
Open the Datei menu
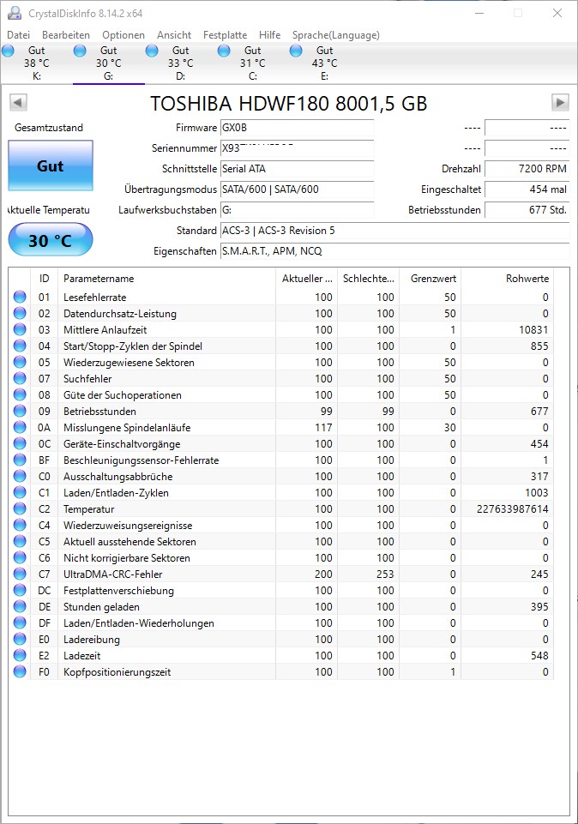coord(18,35)
